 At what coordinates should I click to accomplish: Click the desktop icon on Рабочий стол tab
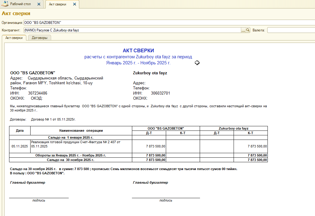tap(5, 4)
